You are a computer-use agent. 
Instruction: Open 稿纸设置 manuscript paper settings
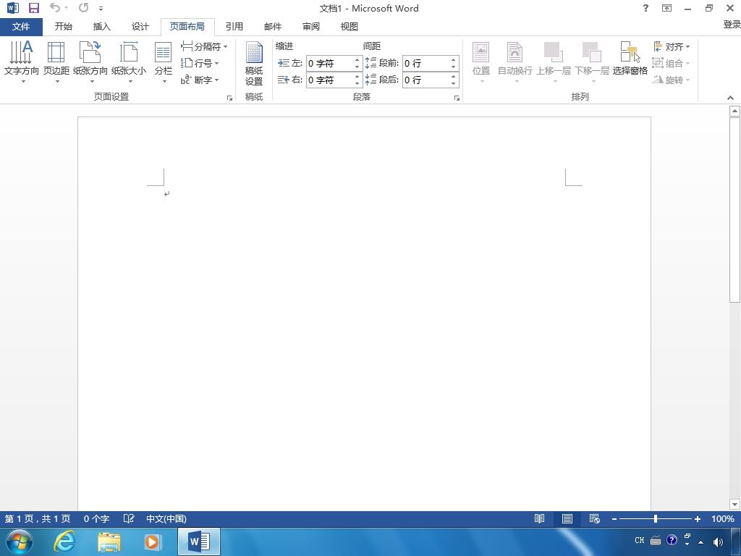tap(254, 64)
